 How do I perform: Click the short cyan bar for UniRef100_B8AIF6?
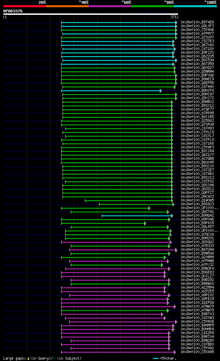coord(111,91)
